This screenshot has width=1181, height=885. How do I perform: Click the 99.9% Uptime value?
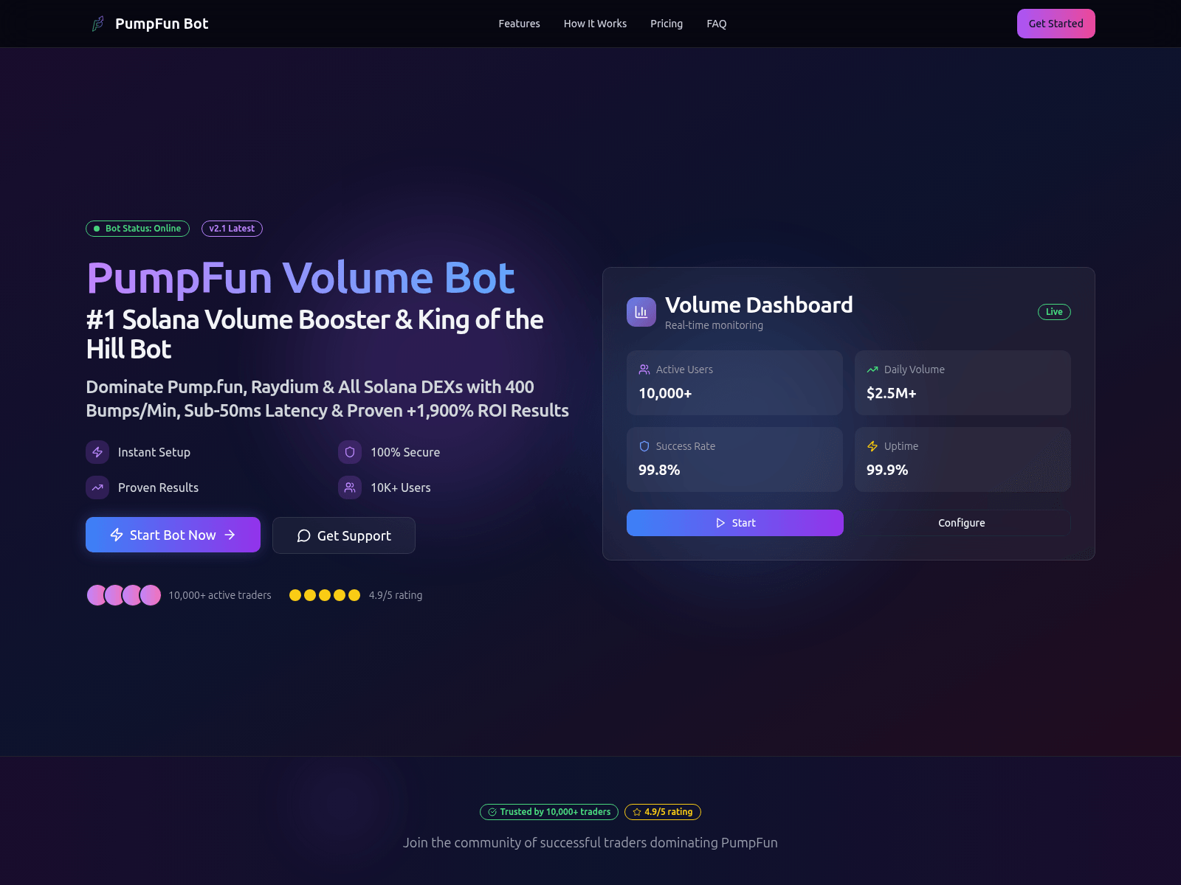(887, 470)
